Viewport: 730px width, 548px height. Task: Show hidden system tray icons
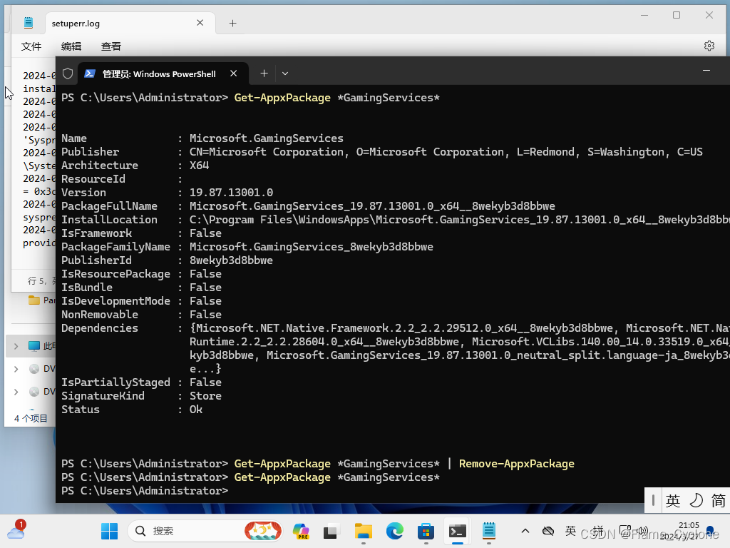525,531
